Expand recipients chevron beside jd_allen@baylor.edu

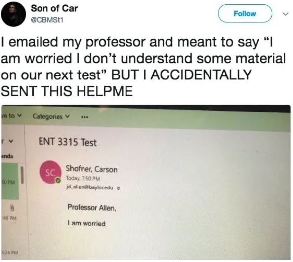[x=118, y=188]
